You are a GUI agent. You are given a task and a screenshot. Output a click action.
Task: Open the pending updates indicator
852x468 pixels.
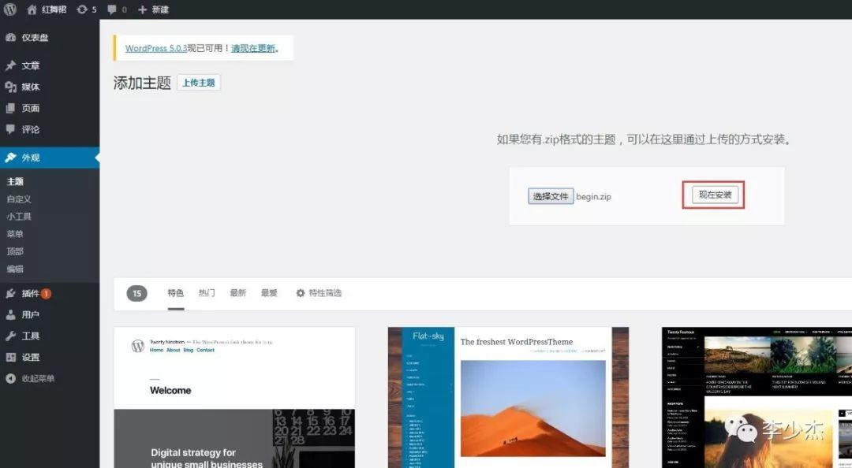(87, 9)
